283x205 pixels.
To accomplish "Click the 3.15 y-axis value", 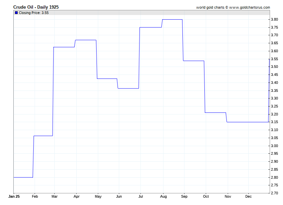I will [x=275, y=122].
